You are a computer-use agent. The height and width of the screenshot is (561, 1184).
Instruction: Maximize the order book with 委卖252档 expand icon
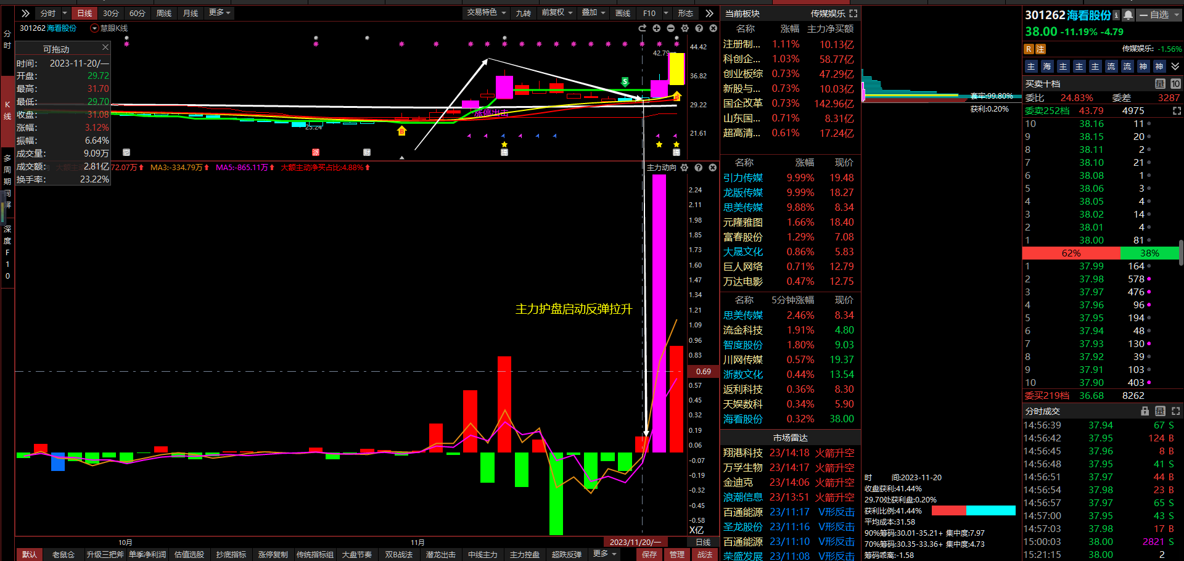1177,111
